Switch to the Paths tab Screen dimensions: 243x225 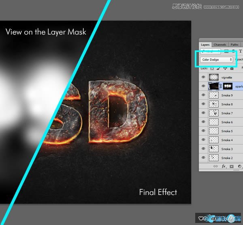click(234, 45)
